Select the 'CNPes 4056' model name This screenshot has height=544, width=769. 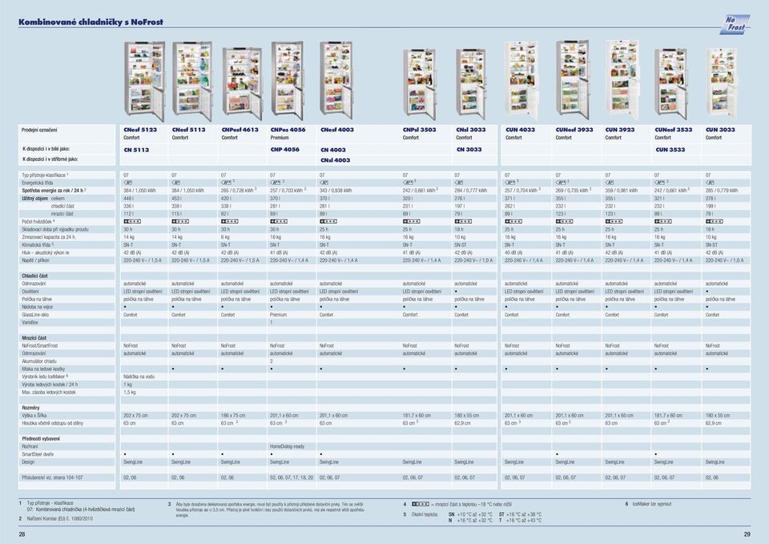click(x=288, y=130)
